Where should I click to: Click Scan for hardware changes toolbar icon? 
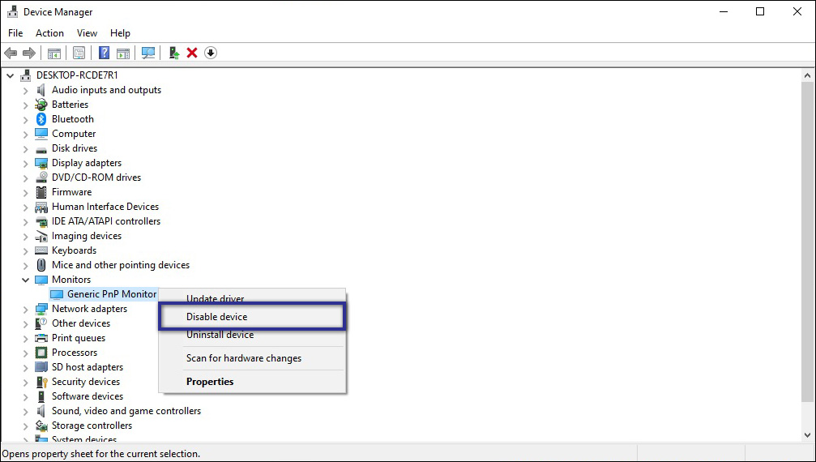(148, 53)
